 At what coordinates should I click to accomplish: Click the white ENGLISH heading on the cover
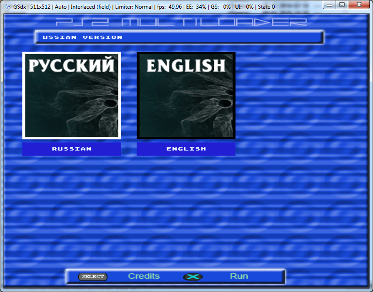pyautogui.click(x=186, y=65)
